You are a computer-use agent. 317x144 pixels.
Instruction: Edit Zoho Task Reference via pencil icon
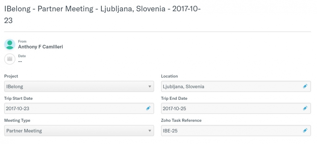(x=305, y=130)
